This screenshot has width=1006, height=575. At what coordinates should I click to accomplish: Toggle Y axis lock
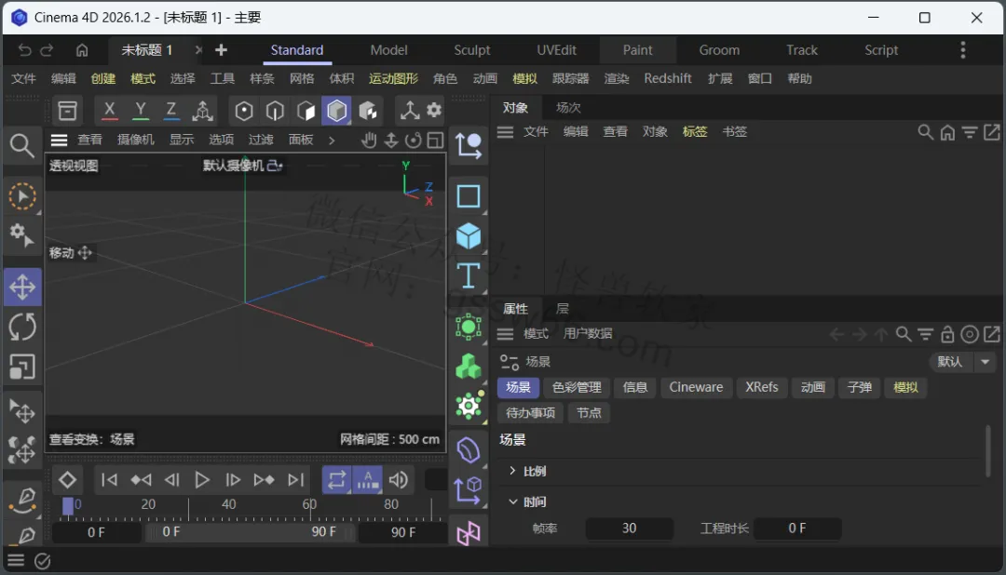(141, 111)
